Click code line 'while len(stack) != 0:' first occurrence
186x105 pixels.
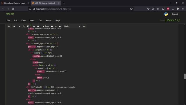tap(40, 50)
